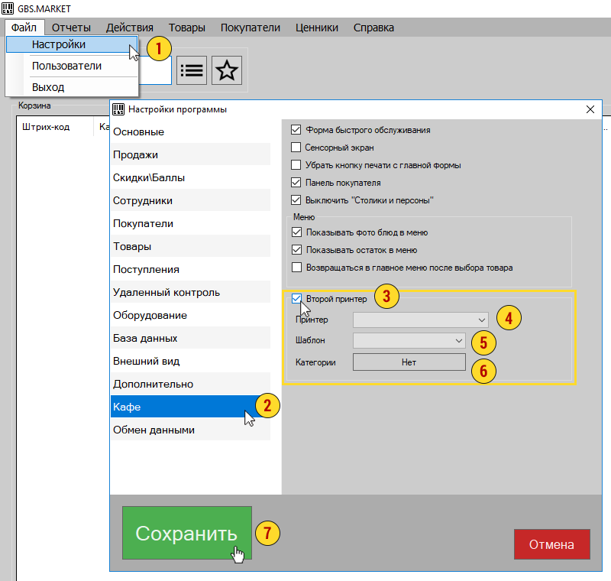This screenshot has width=611, height=581.
Task: Toggle the Второй принтер checkbox
Action: point(296,299)
